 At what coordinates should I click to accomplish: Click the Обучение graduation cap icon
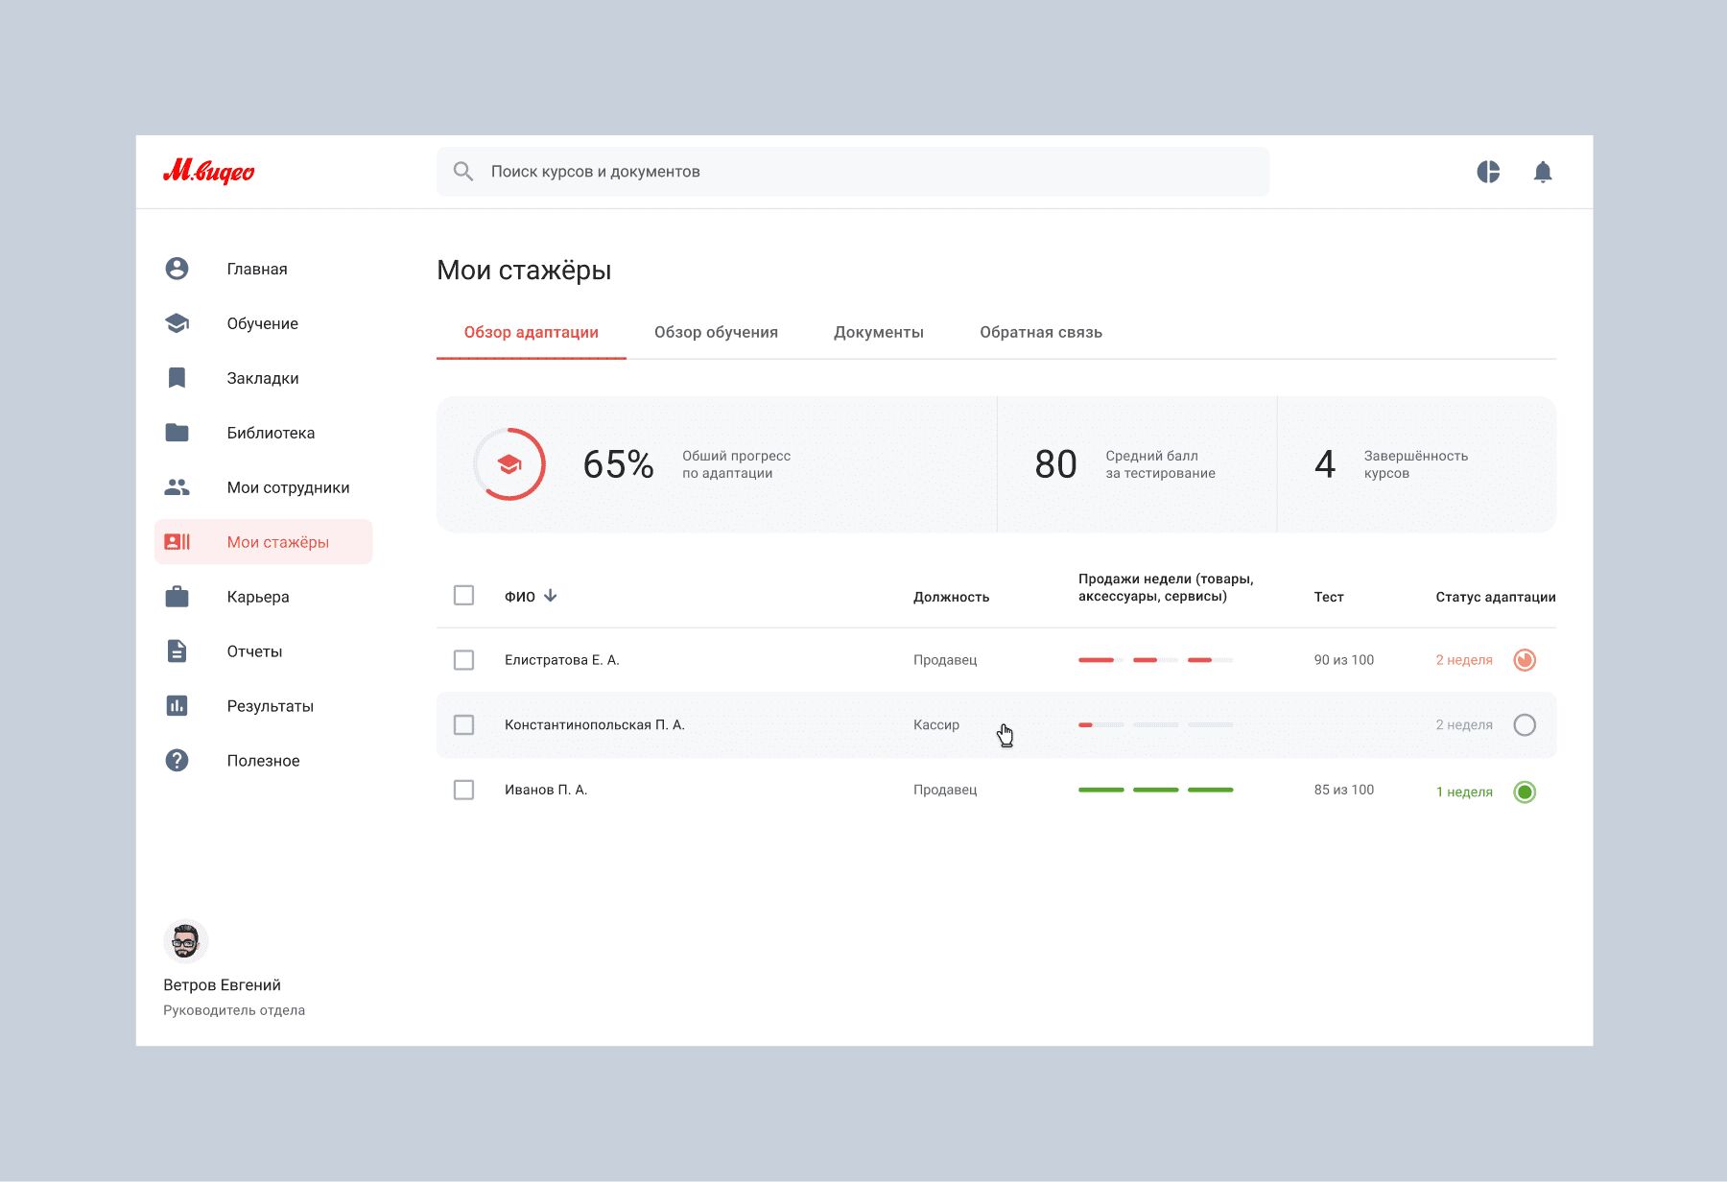click(177, 323)
